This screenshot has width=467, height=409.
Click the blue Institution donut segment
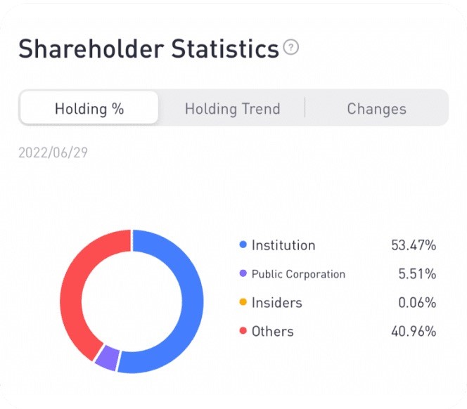[x=191, y=302]
